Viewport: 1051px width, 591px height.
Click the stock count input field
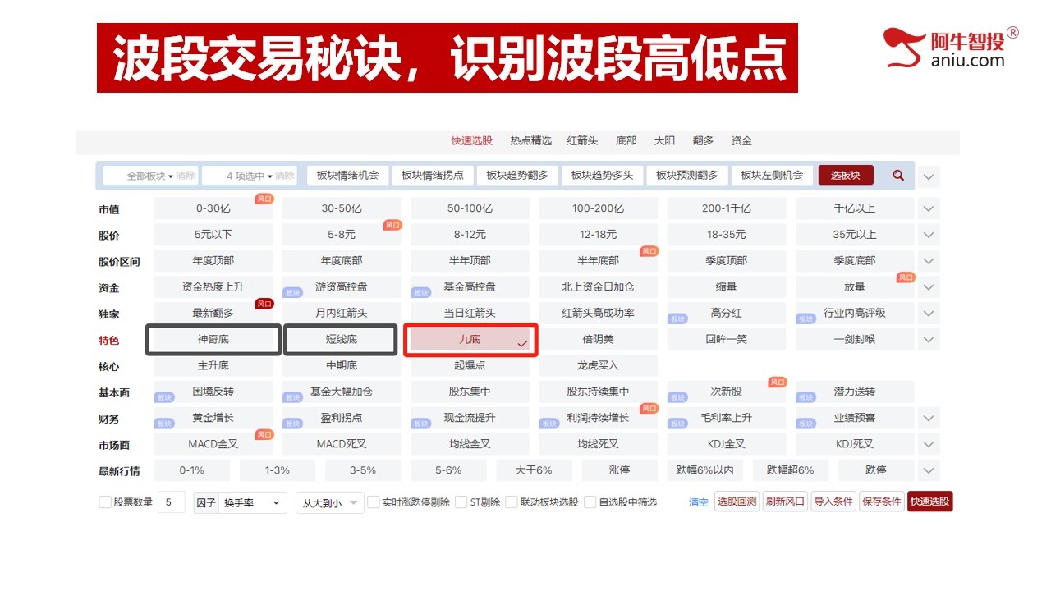pos(171,502)
